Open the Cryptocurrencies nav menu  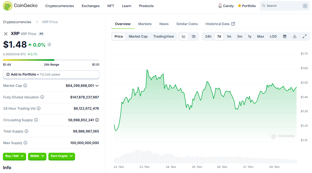60,6
